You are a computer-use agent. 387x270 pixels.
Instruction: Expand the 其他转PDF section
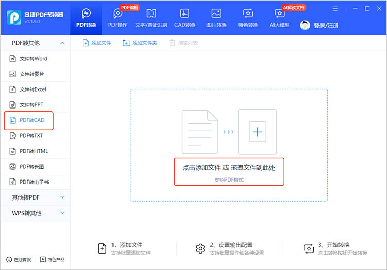click(x=62, y=197)
